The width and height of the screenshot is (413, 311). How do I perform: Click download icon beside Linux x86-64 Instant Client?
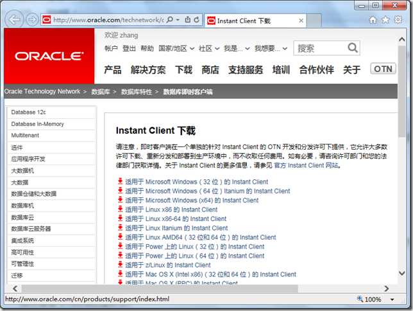pyautogui.click(x=120, y=218)
